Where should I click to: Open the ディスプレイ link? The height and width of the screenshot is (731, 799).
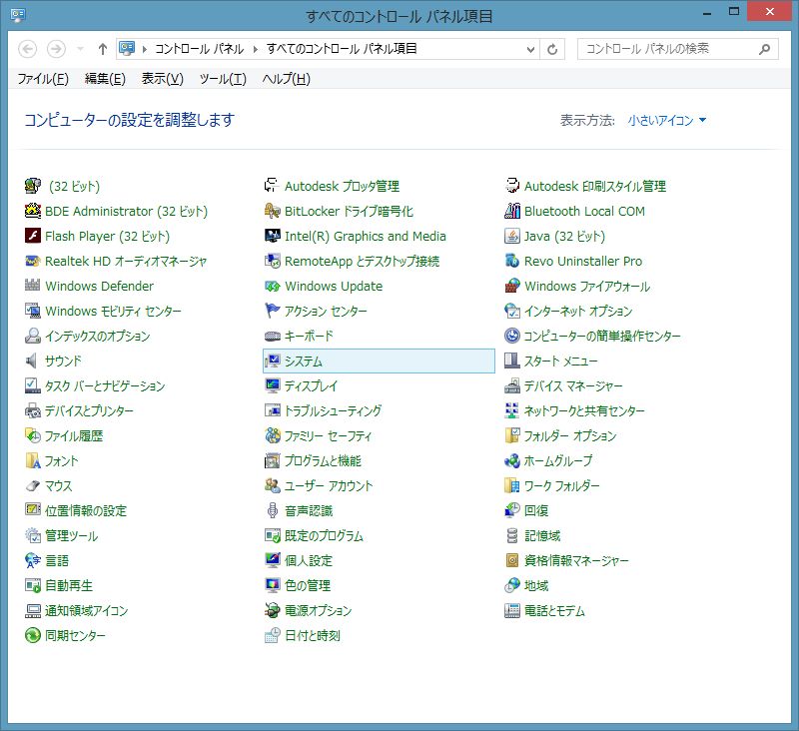tap(311, 385)
